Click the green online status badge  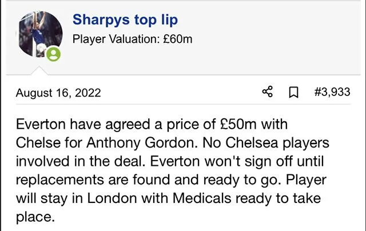tap(54, 54)
